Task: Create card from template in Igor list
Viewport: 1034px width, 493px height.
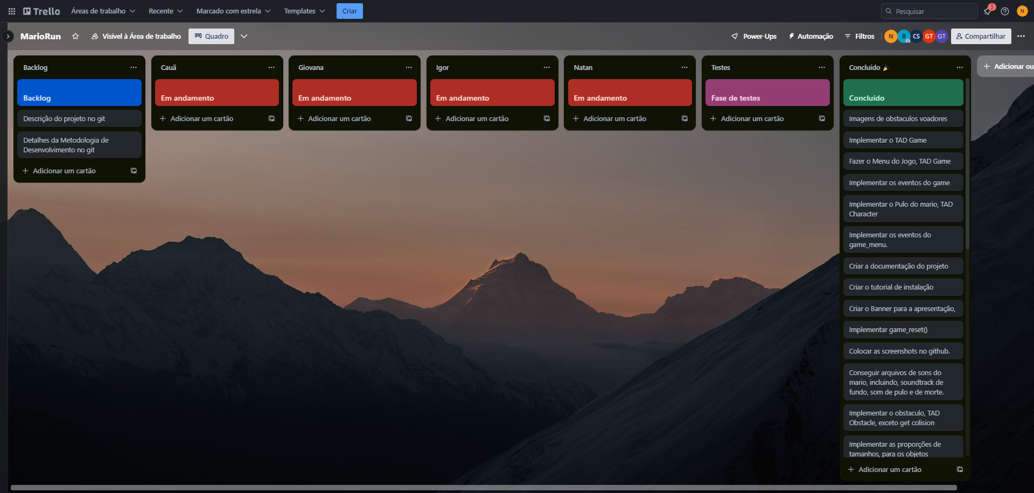Action: click(547, 118)
